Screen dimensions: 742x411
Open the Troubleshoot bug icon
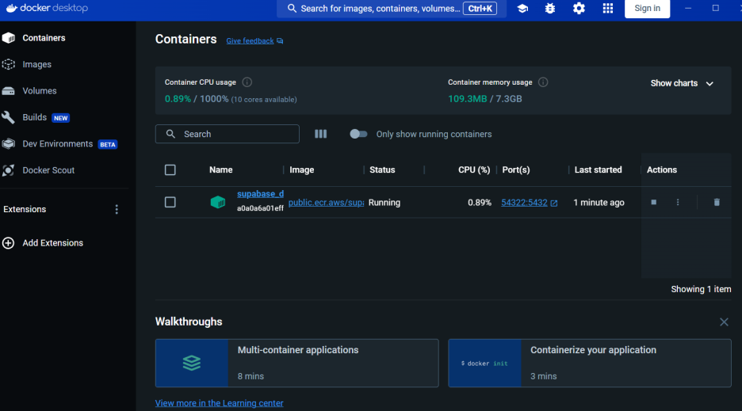pyautogui.click(x=550, y=9)
